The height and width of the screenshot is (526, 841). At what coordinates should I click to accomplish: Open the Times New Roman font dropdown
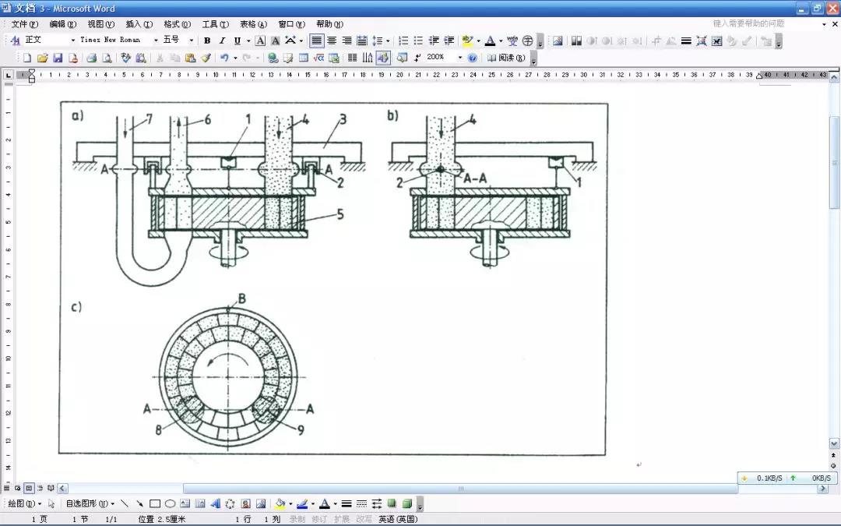(156, 41)
